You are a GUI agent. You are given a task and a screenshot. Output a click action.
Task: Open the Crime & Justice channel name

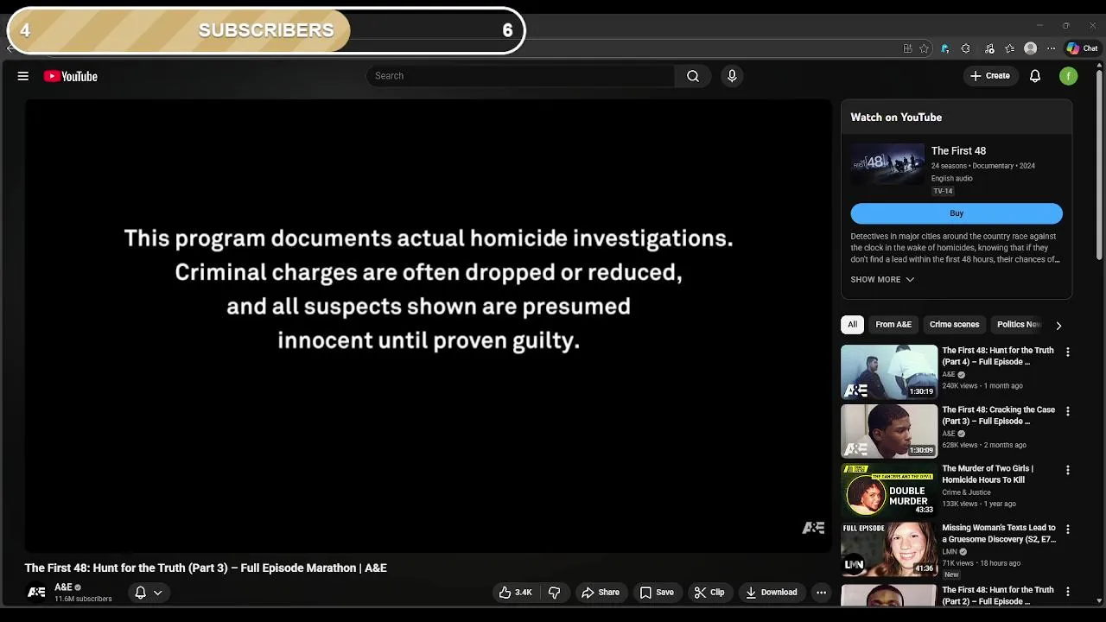click(x=966, y=492)
